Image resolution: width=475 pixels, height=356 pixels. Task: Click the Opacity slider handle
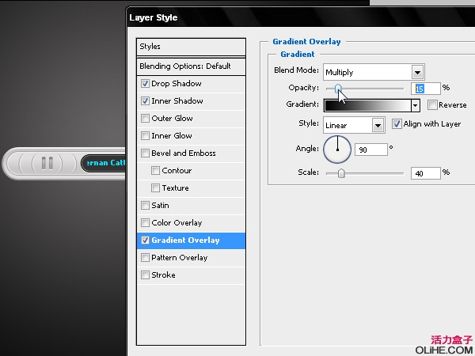(338, 89)
